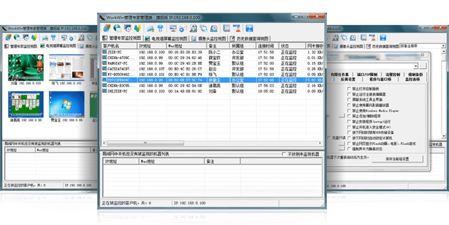The height and width of the screenshot is (225, 449).
Task: Switch to 电视墙屏幕监控视图 tab in center window
Action: [x=166, y=38]
